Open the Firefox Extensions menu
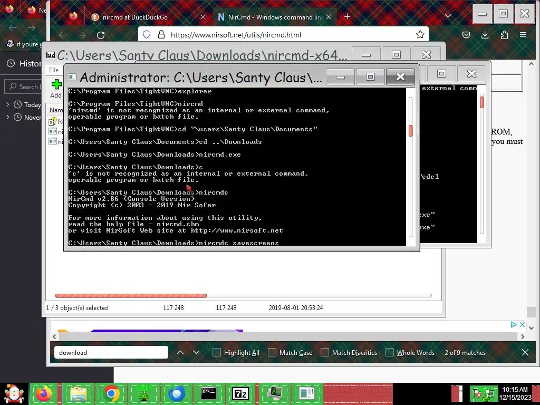The image size is (540, 405). [504, 35]
